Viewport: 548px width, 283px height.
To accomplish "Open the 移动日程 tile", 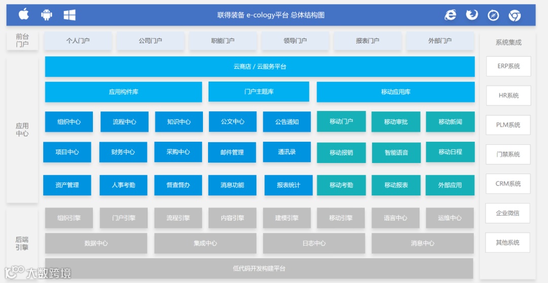I will (450, 152).
